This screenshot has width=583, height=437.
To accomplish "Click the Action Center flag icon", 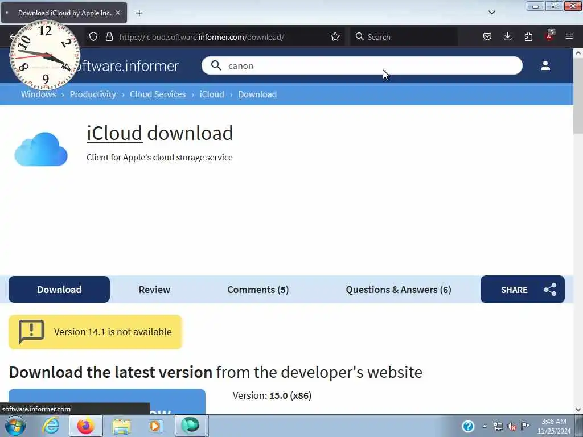I will click(525, 426).
